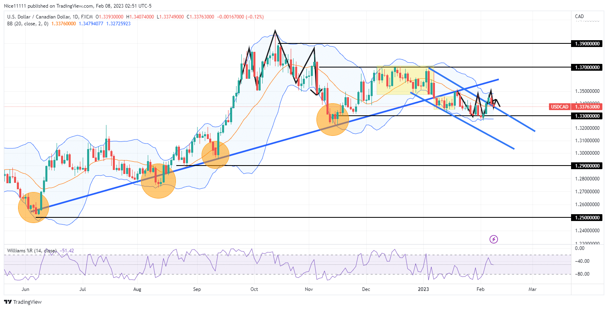This screenshot has width=608, height=309.
Task: Click the orange circle at the August low
Action: point(159,181)
